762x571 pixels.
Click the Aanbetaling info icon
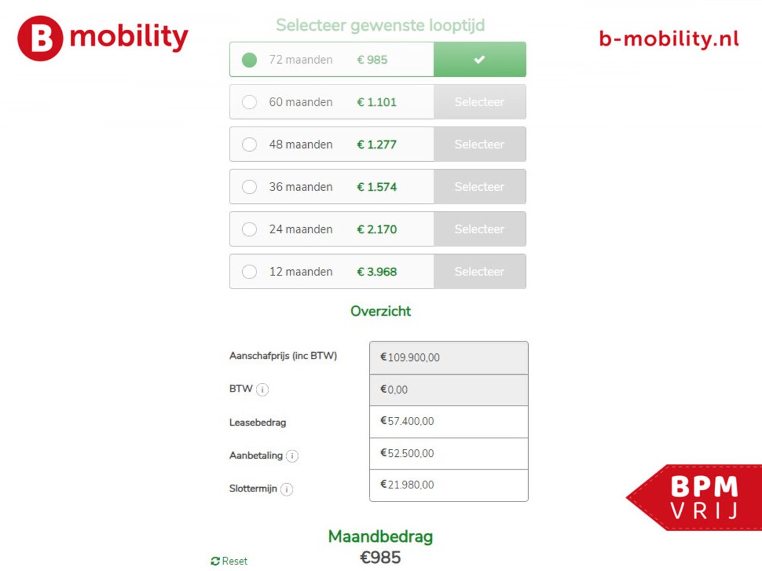[x=292, y=456]
